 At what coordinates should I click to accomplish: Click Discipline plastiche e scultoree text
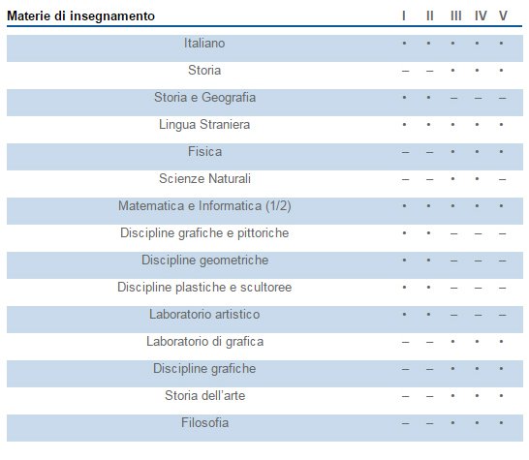point(204,288)
